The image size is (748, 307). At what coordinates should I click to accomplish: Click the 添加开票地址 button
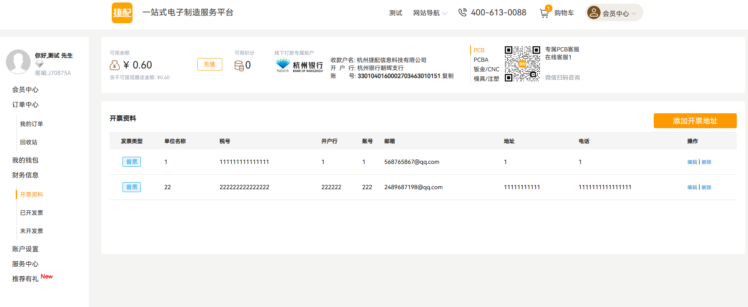(x=695, y=121)
